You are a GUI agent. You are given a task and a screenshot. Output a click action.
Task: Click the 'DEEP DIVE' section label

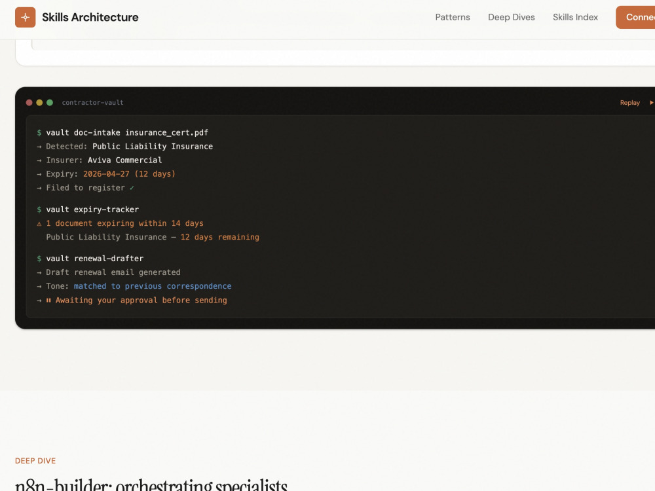[x=35, y=461]
